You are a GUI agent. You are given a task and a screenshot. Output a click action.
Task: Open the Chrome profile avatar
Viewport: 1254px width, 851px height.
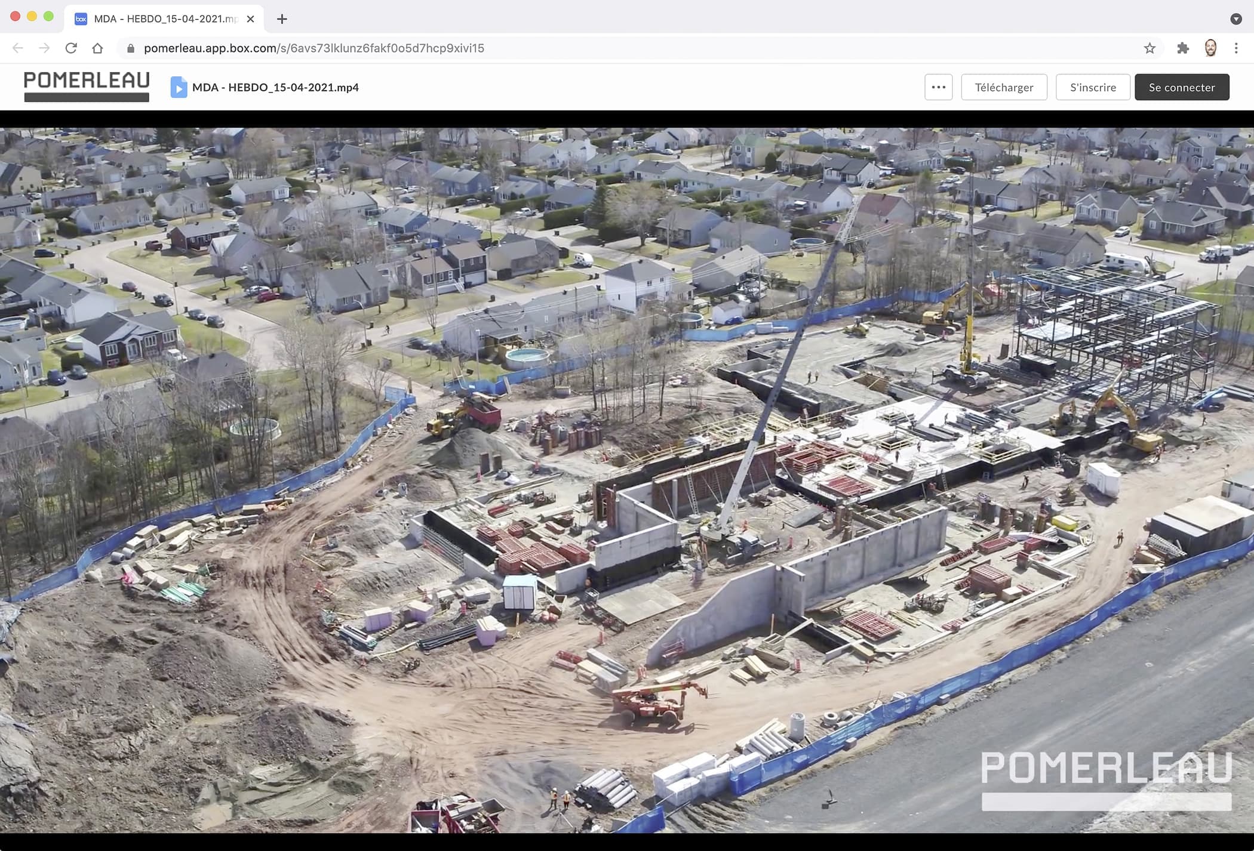(1210, 48)
